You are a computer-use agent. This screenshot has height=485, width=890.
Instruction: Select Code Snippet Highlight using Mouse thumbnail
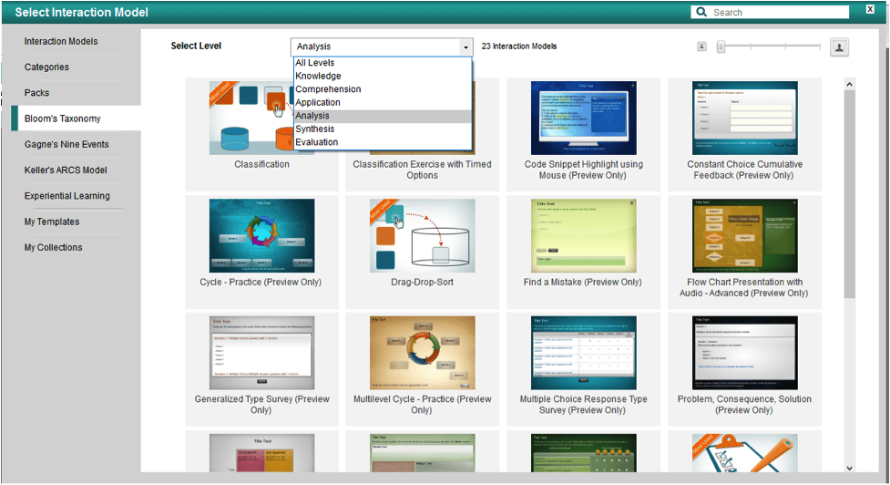click(584, 119)
